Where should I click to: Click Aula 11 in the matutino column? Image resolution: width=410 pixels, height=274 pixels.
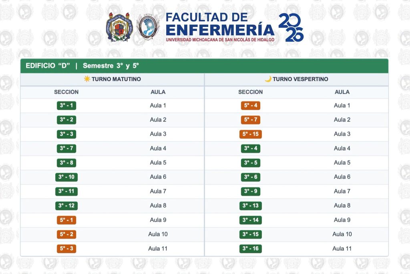(x=158, y=249)
